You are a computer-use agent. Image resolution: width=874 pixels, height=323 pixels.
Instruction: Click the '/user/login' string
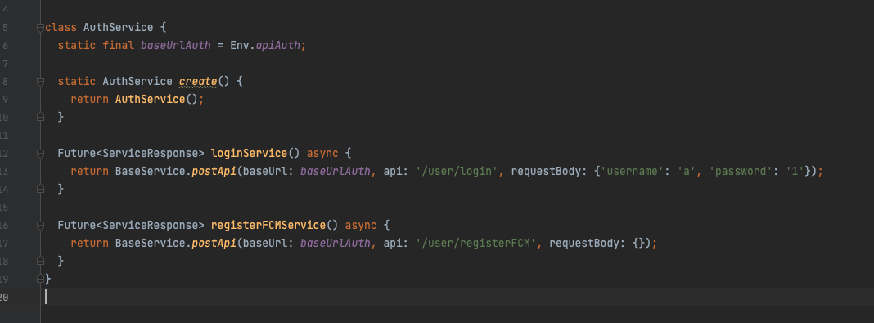(x=457, y=171)
